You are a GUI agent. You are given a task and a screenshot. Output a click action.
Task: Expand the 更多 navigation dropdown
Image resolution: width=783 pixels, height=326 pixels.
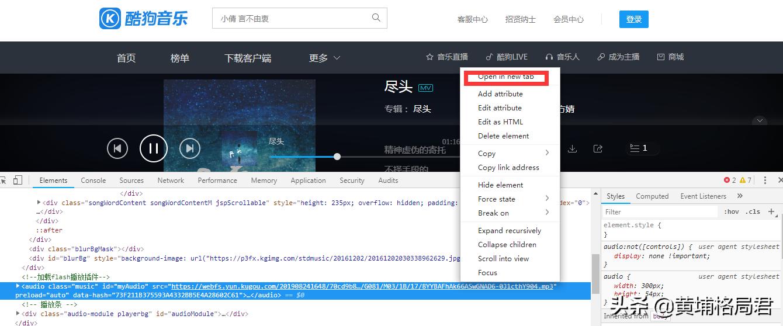tap(324, 58)
